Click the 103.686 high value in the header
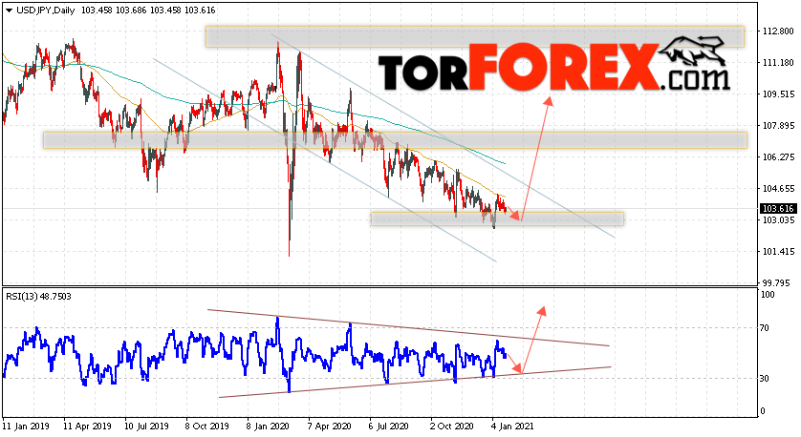Image resolution: width=801 pixels, height=437 pixels. click(130, 10)
